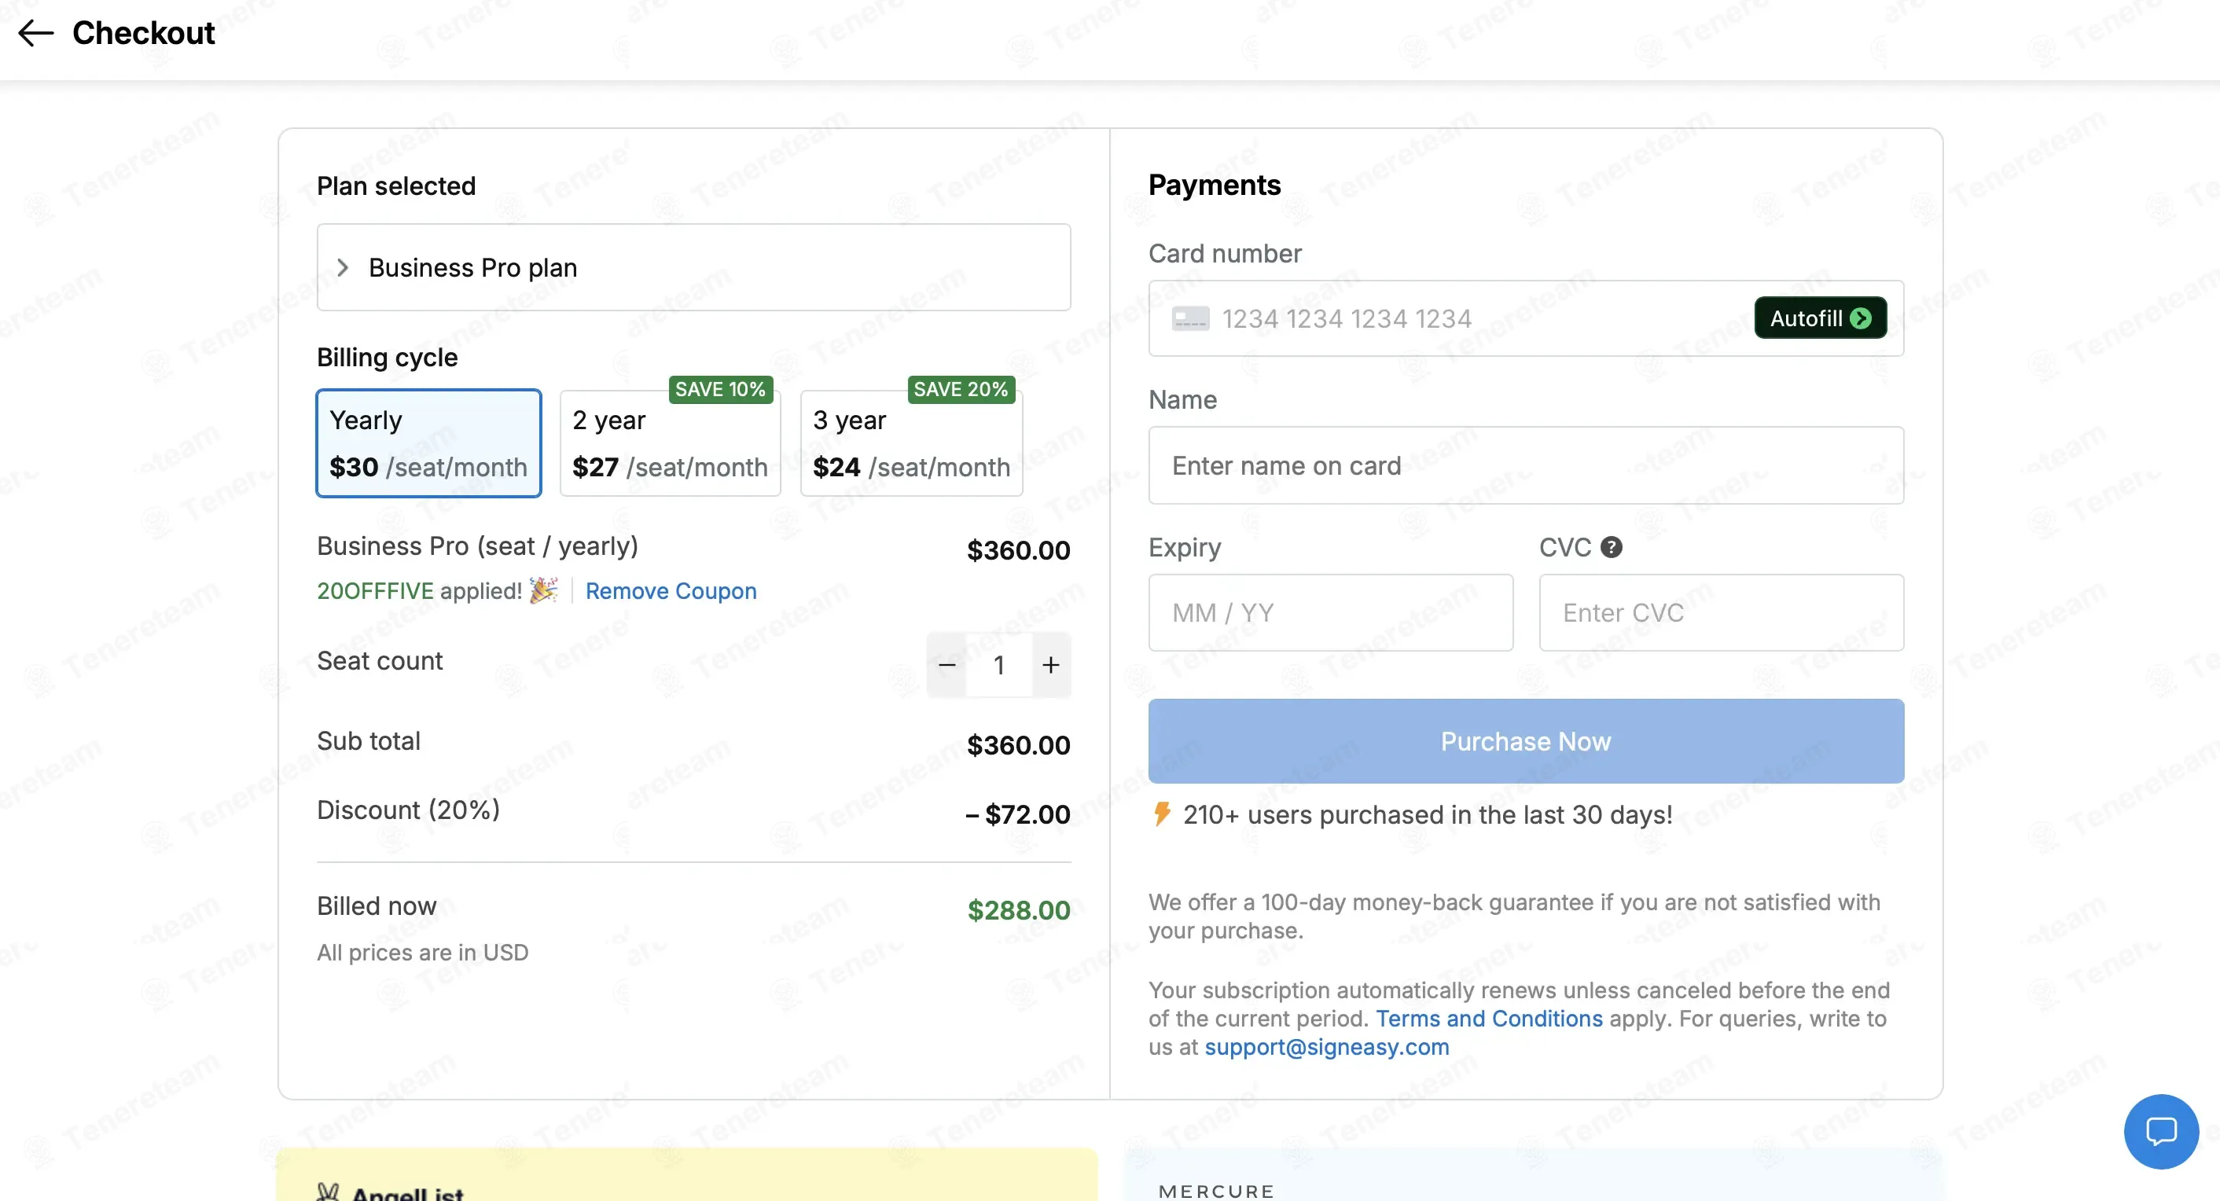Focus the card number field

coord(1525,318)
